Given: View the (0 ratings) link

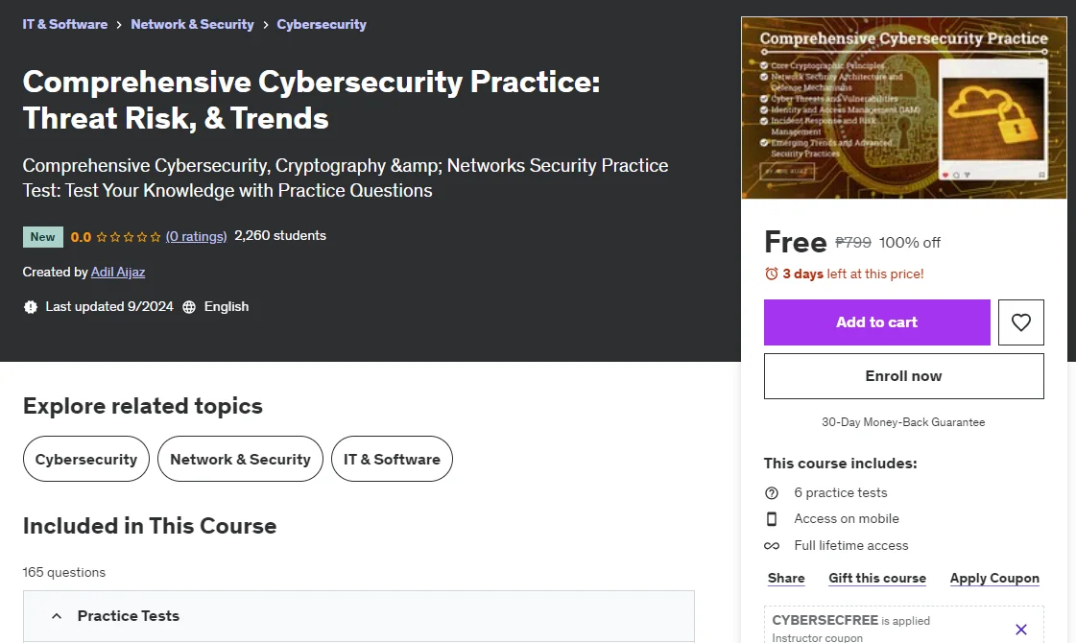Looking at the screenshot, I should [x=196, y=236].
